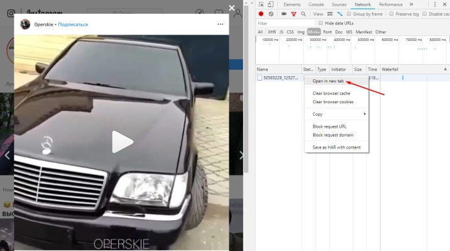450x251 pixels.
Task: Filter requests by XHR type
Action: click(x=272, y=32)
